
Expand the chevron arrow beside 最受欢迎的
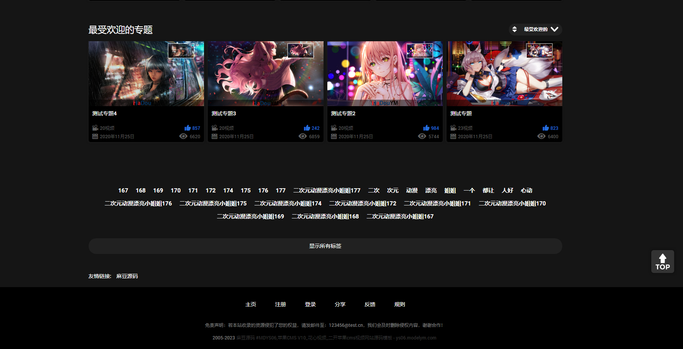tap(555, 29)
